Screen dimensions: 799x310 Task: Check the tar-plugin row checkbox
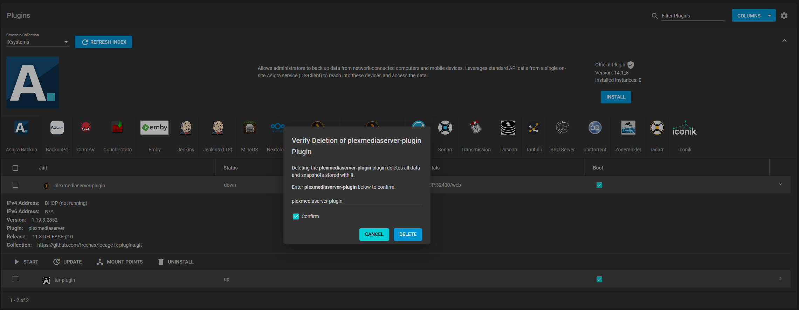15,279
